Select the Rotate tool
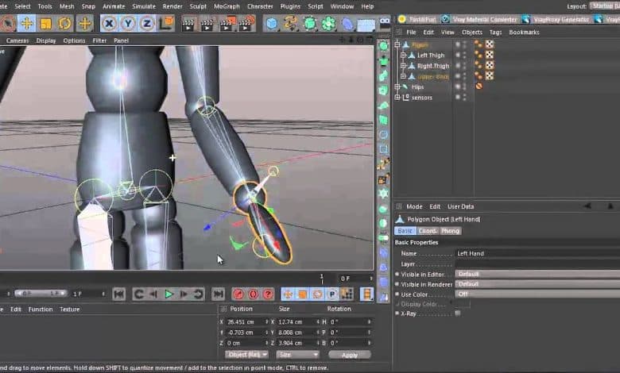The width and height of the screenshot is (620, 373). [x=64, y=24]
